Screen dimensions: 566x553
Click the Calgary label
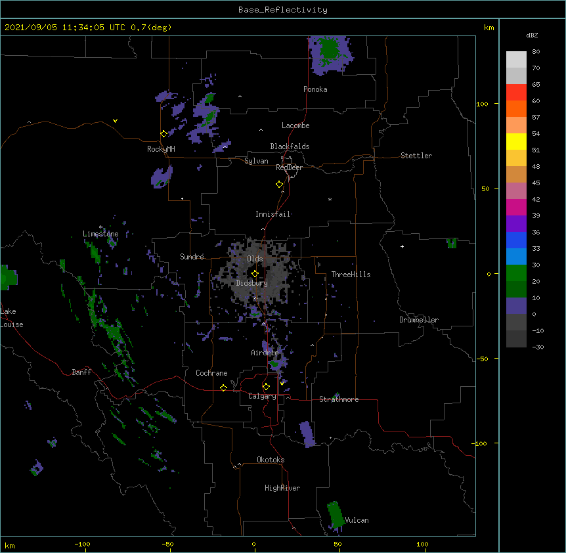pos(263,396)
